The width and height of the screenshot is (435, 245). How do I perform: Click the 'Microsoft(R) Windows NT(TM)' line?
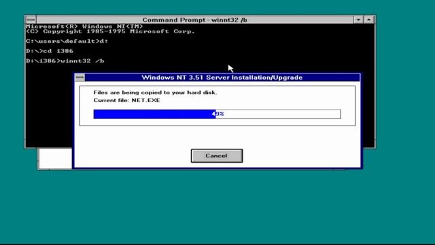[x=84, y=27]
